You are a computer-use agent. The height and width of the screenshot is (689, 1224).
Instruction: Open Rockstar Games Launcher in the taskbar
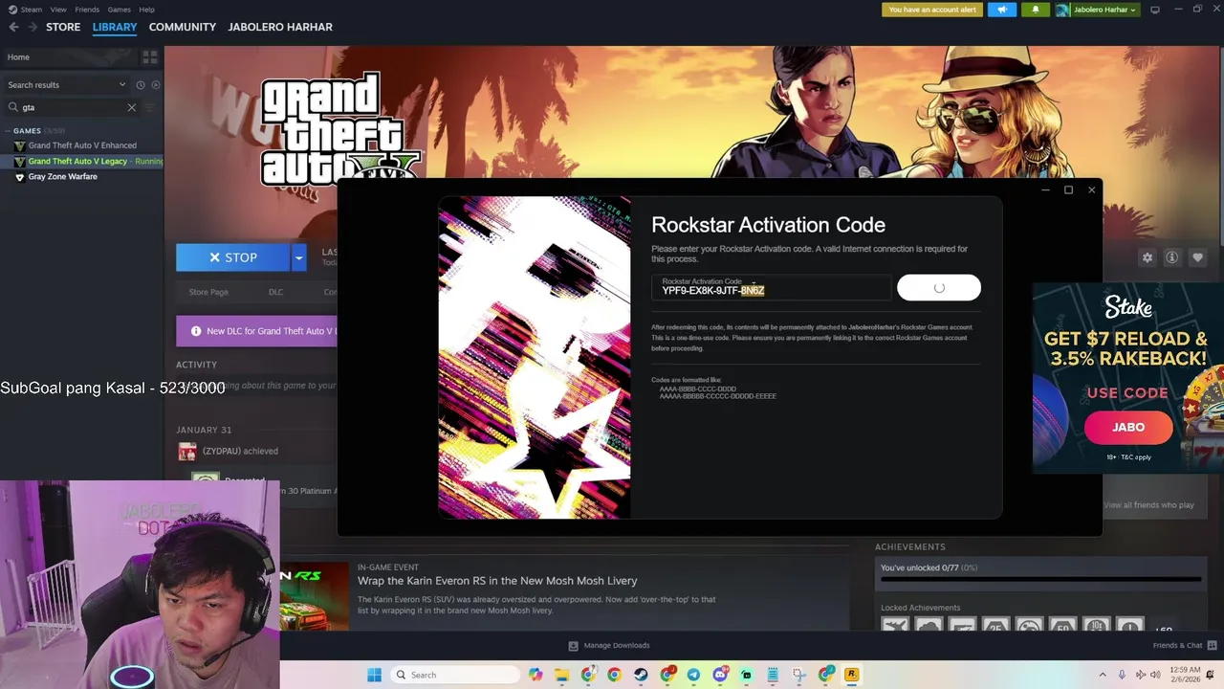pyautogui.click(x=851, y=675)
